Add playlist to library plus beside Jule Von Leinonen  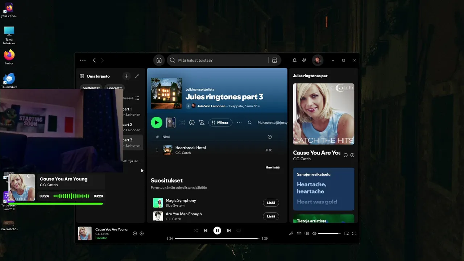tap(188, 106)
